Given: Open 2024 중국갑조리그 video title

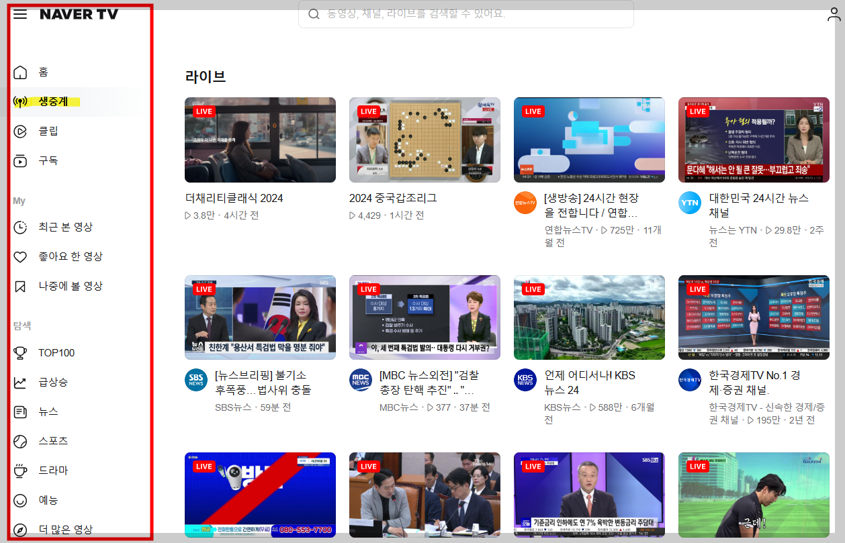Looking at the screenshot, I should click(393, 198).
